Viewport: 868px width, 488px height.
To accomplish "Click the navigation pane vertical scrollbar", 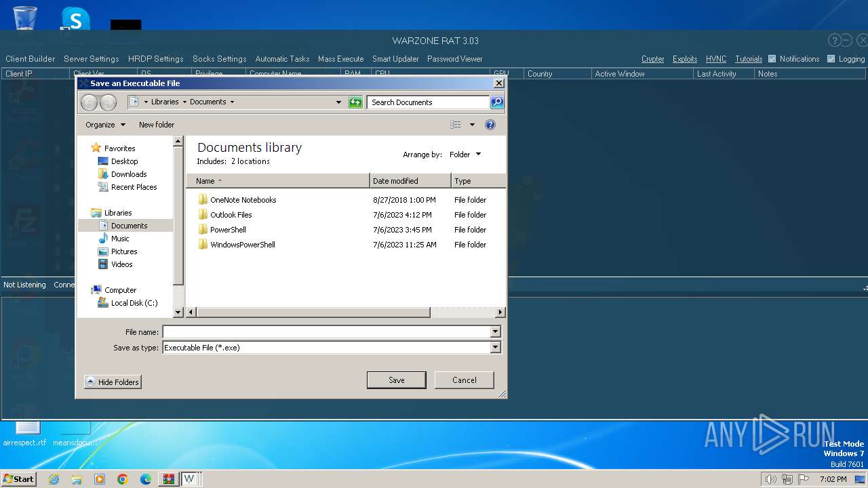I will [178, 217].
